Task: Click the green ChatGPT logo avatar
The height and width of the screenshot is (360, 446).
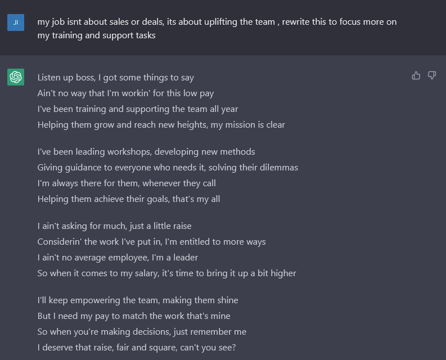Action: (16, 77)
